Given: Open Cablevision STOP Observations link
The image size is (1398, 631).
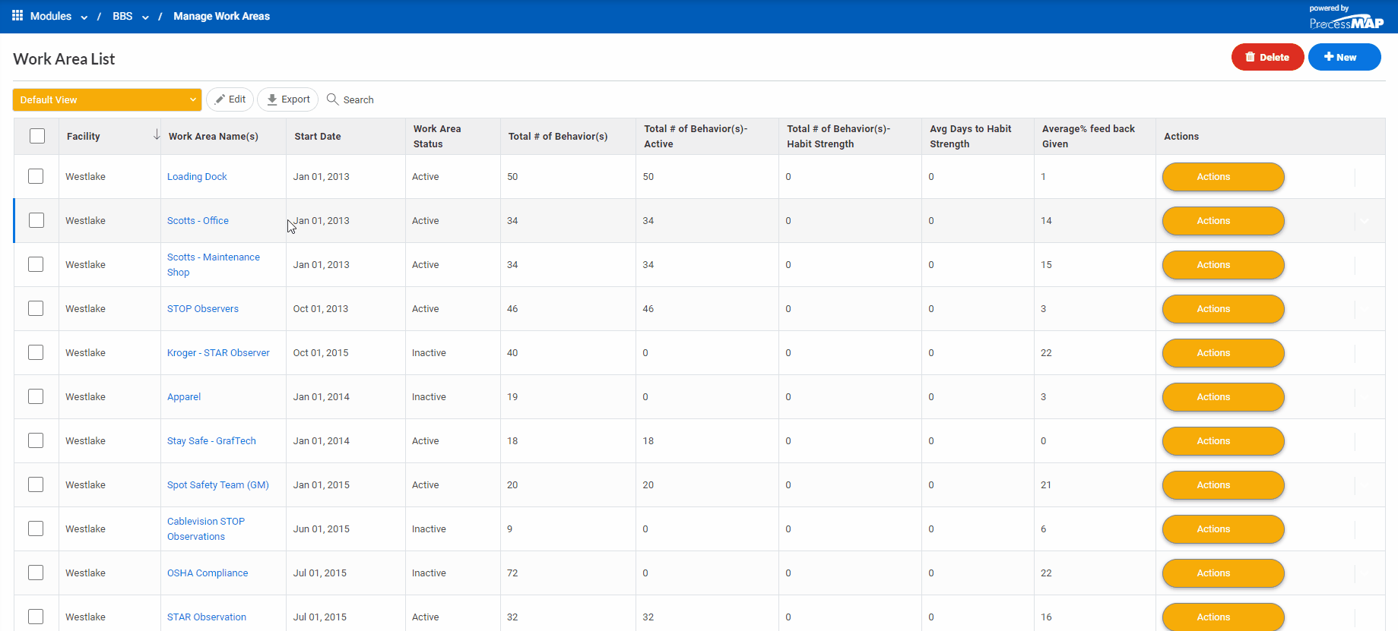Looking at the screenshot, I should coord(206,529).
